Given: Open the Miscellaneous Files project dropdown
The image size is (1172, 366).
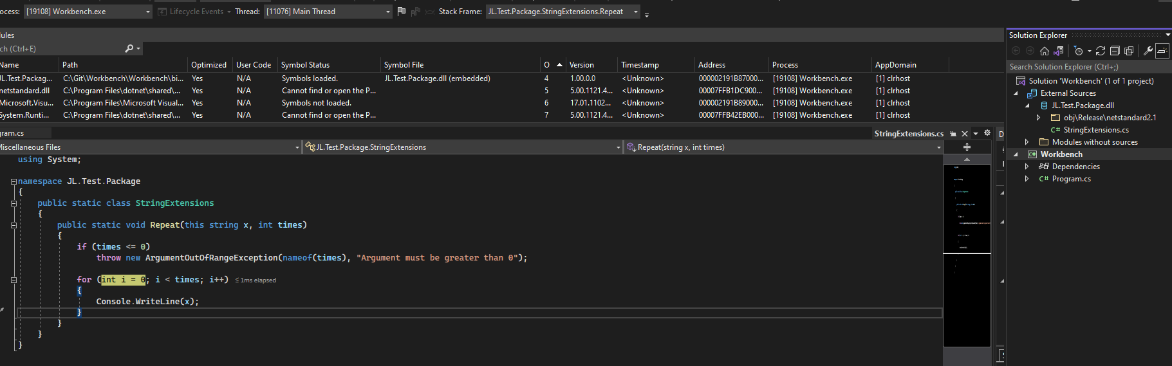Looking at the screenshot, I should coord(149,147).
